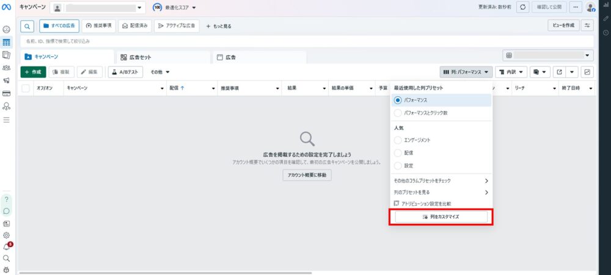This screenshot has width=611, height=275.
Task: Check the select-all checkbox in table header
Action: (26, 88)
